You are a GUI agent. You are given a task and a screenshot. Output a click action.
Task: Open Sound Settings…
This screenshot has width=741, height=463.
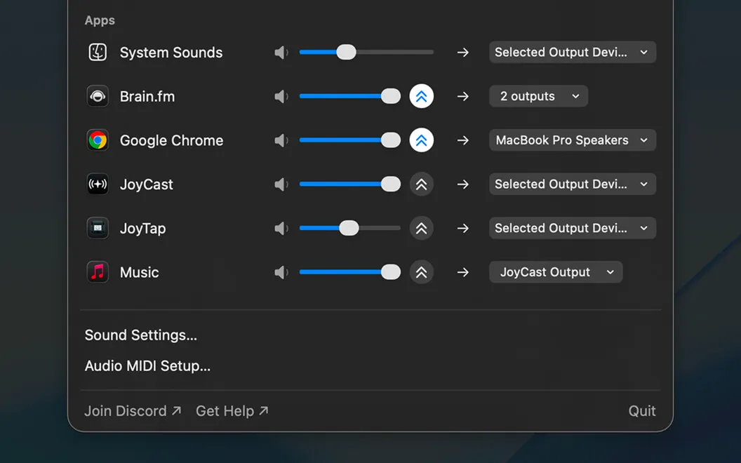click(141, 335)
